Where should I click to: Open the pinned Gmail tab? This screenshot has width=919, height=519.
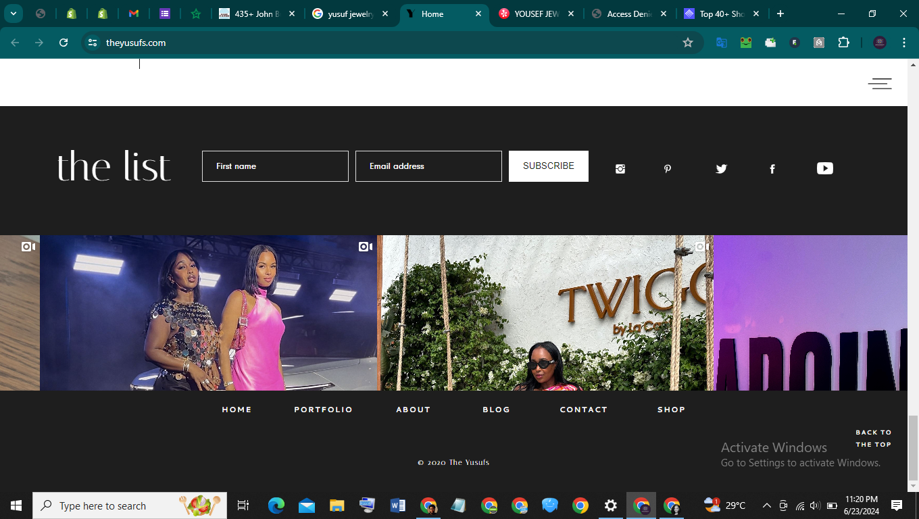coord(134,14)
